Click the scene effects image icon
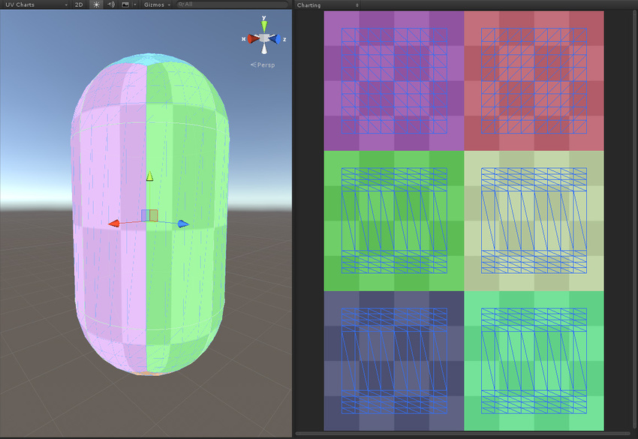Viewport: 638px width, 439px height. 125,5
